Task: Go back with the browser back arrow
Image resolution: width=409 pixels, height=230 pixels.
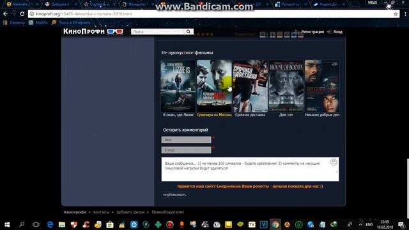Action: click(x=6, y=14)
